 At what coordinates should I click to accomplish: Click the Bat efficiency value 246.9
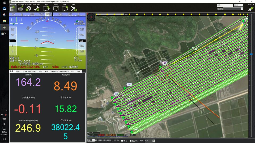click(x=28, y=128)
